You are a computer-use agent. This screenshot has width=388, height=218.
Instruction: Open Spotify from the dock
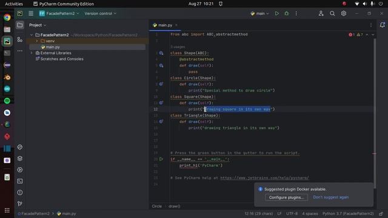(7, 101)
